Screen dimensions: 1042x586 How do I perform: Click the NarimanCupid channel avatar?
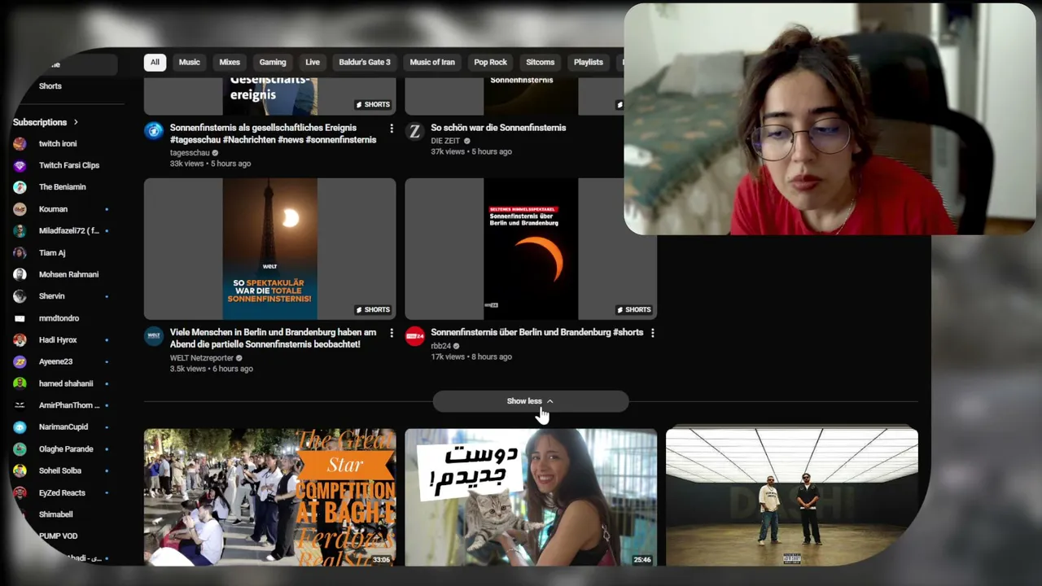tap(20, 427)
